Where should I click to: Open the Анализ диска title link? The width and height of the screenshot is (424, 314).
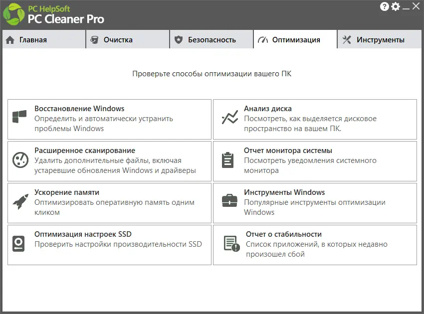pos(268,109)
